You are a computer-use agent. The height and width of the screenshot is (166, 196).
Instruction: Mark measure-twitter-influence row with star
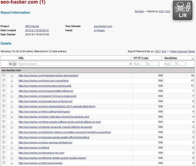coord(12,91)
